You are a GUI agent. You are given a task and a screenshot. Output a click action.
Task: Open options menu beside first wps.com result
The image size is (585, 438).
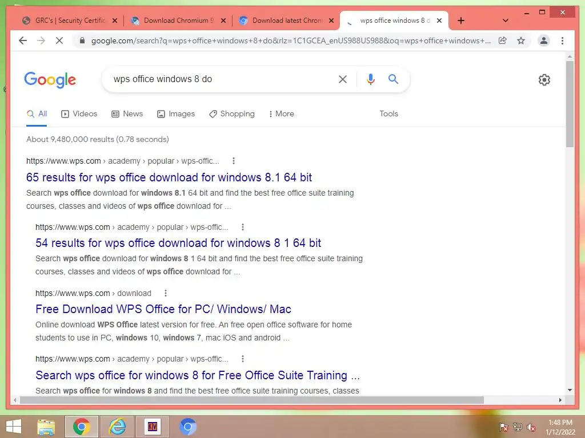(234, 161)
